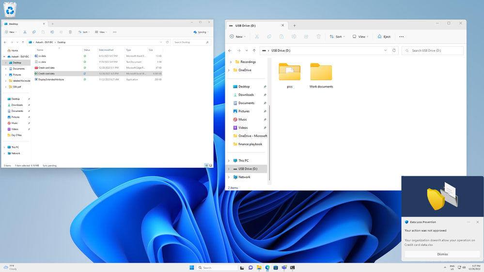484x272 pixels.
Task: Open three-dots See more in Desktop window
Action: point(115,32)
